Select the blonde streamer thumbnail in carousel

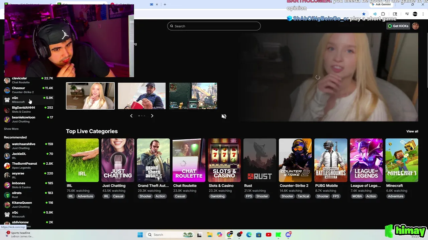[90, 96]
